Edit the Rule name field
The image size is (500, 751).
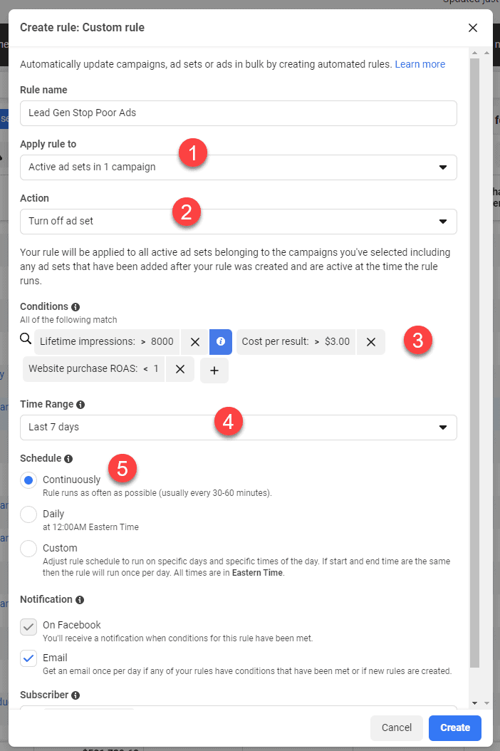coord(239,113)
